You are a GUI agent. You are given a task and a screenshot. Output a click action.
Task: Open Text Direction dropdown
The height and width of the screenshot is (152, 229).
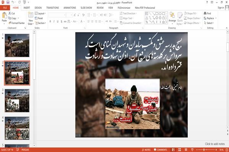(x=128, y=13)
